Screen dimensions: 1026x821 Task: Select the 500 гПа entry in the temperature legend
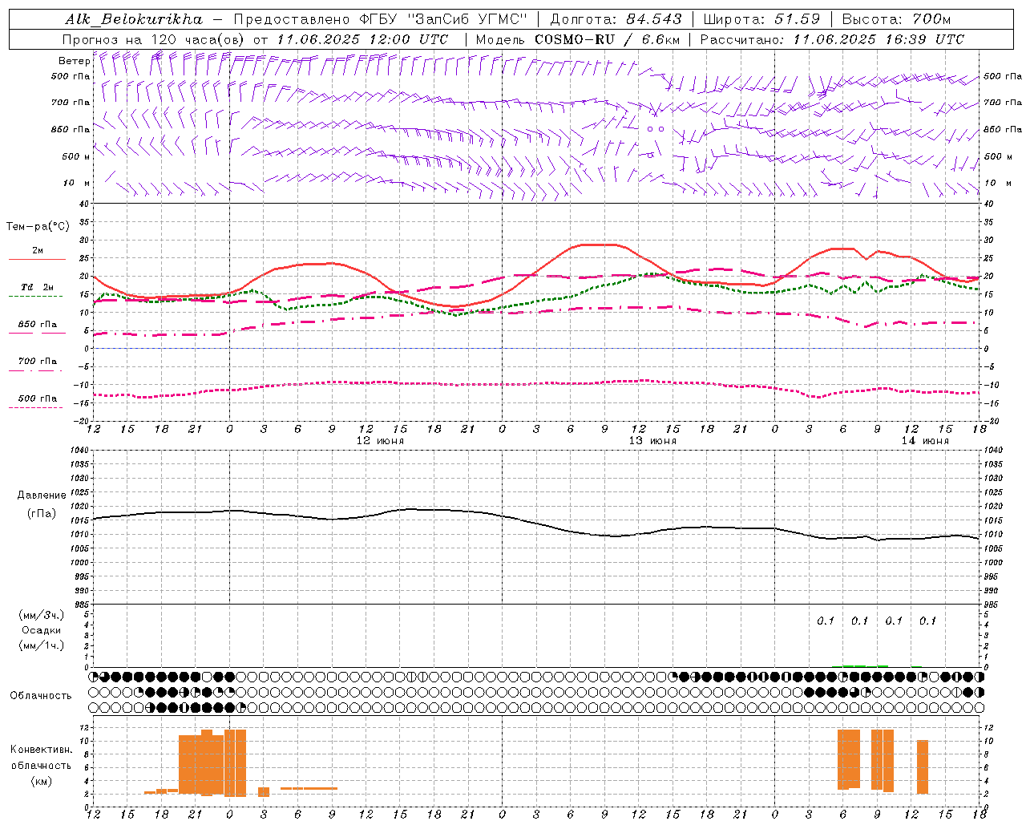point(38,398)
